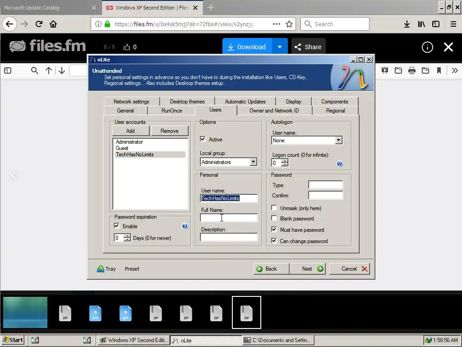This screenshot has width=462, height=347.
Task: Click the password Type field
Action: [x=325, y=185]
